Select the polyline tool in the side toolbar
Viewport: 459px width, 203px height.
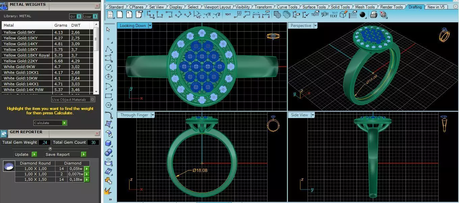click(x=108, y=49)
